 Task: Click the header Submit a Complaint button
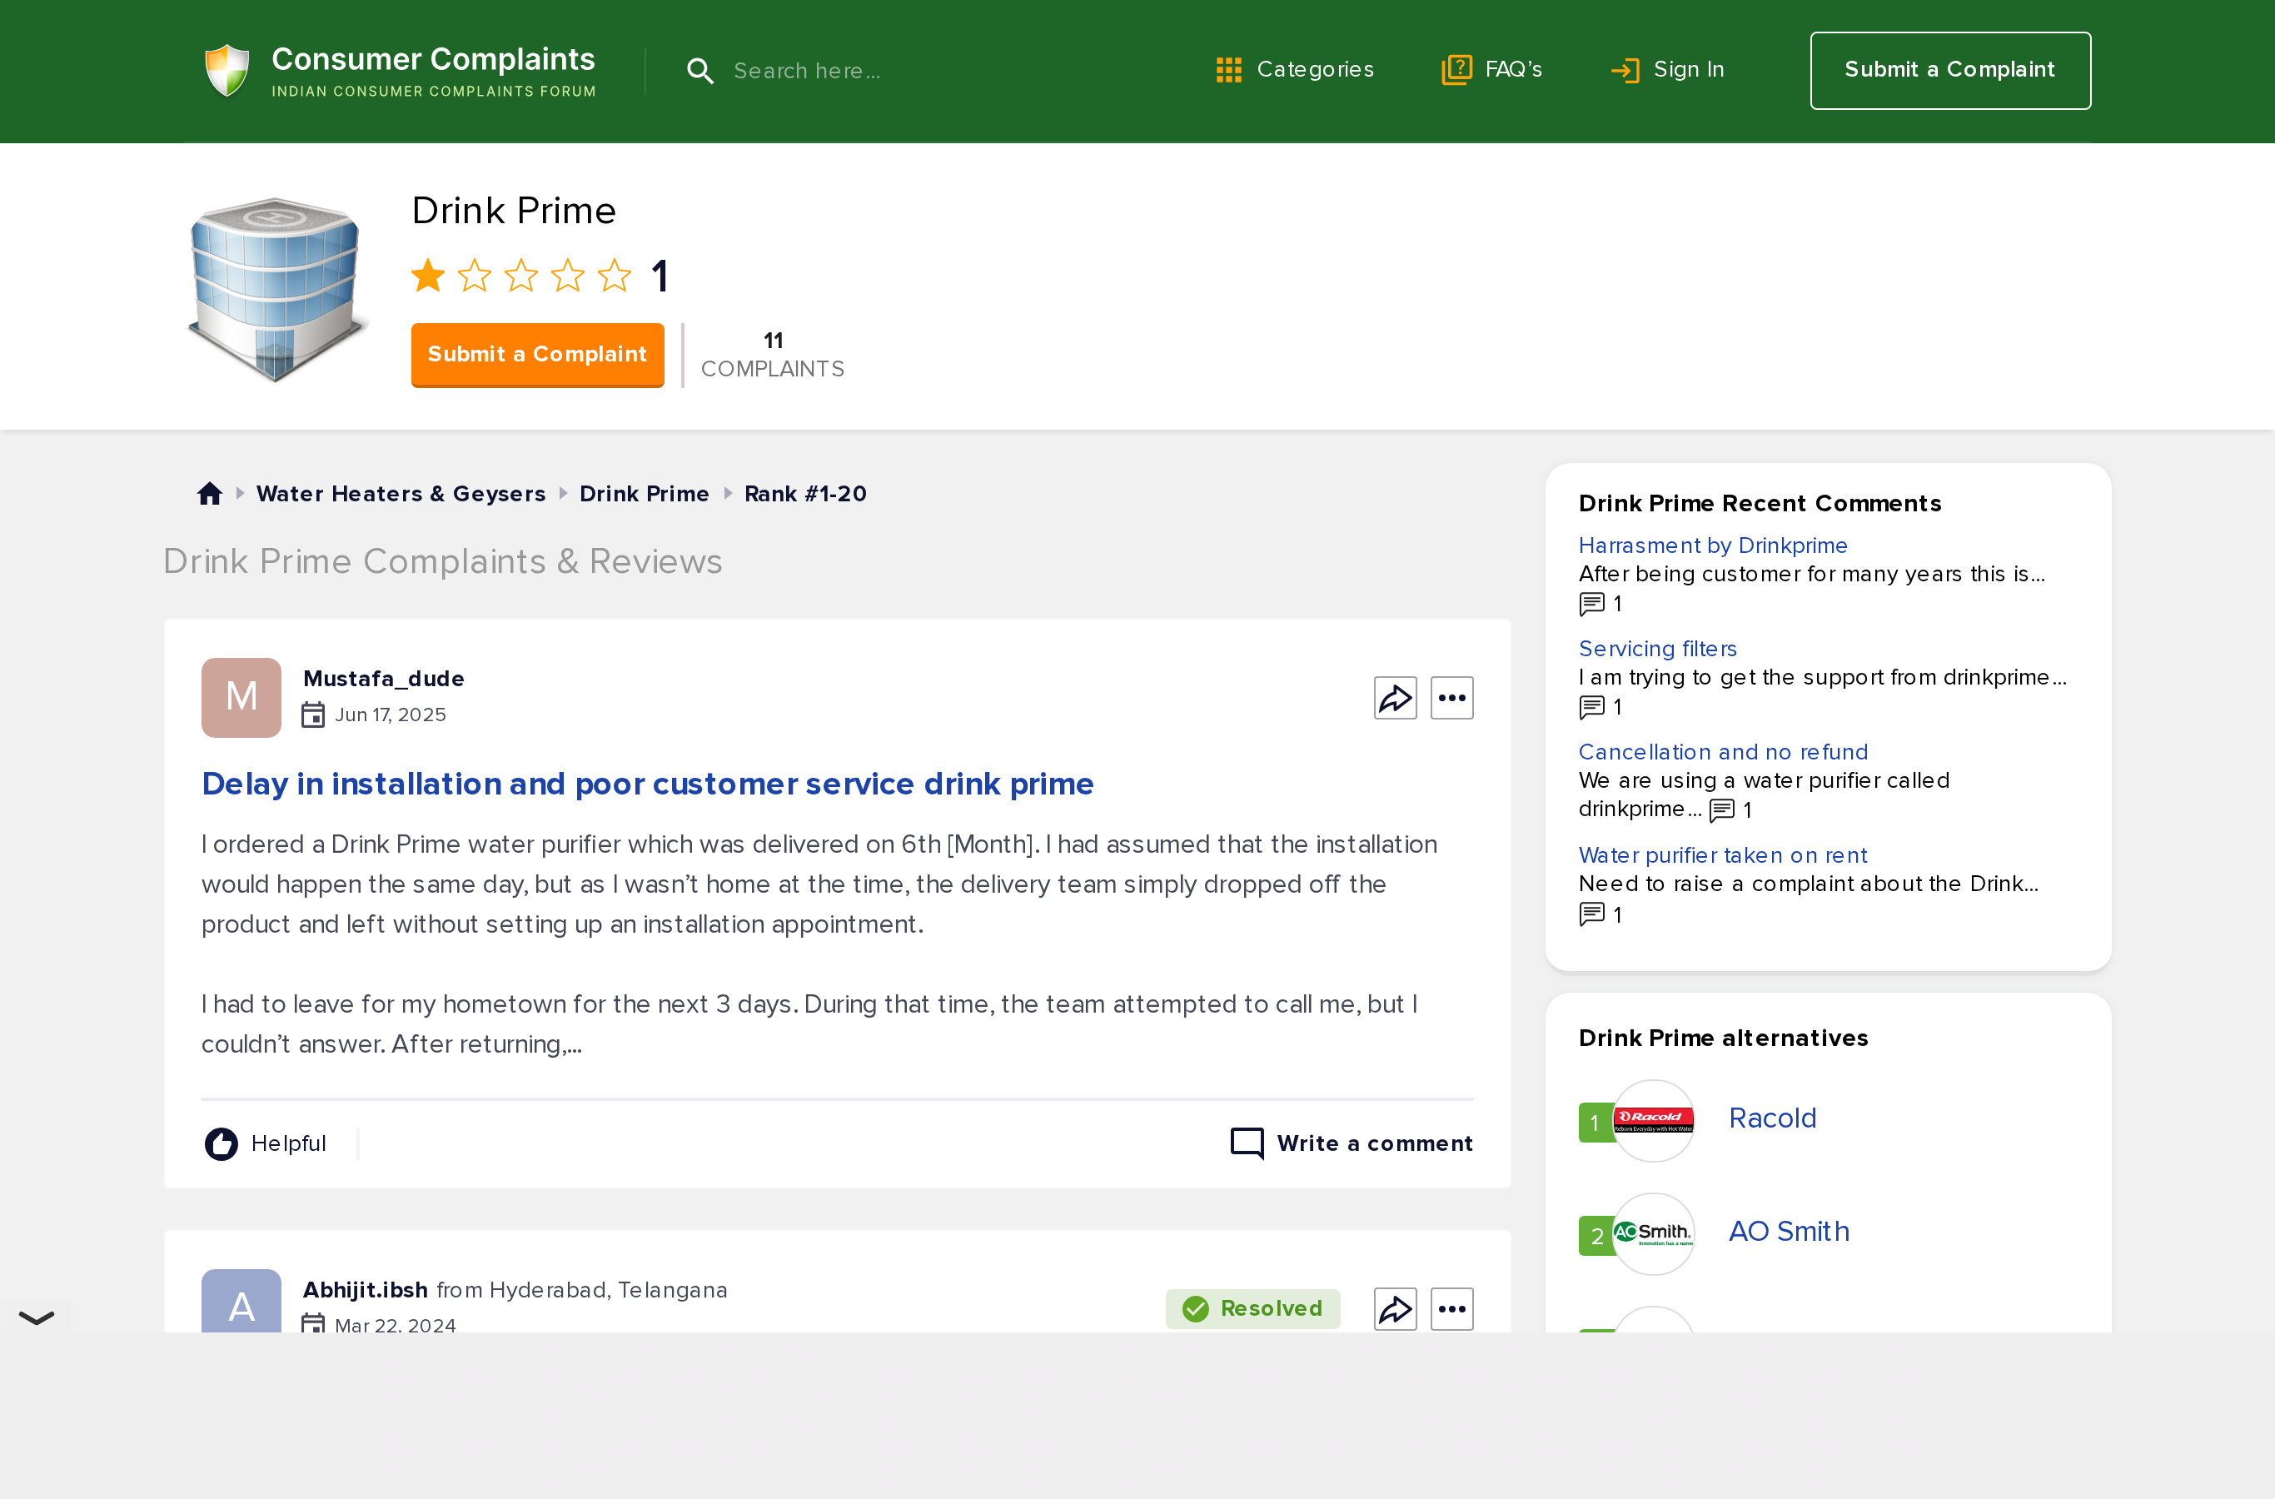[x=1950, y=71]
